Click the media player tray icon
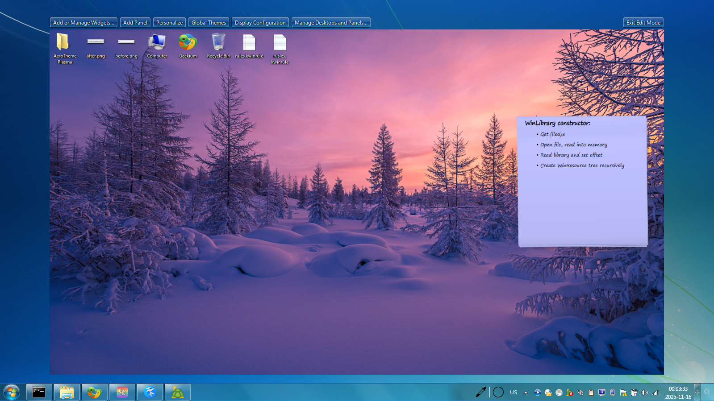The width and height of the screenshot is (714, 401). tap(537, 393)
